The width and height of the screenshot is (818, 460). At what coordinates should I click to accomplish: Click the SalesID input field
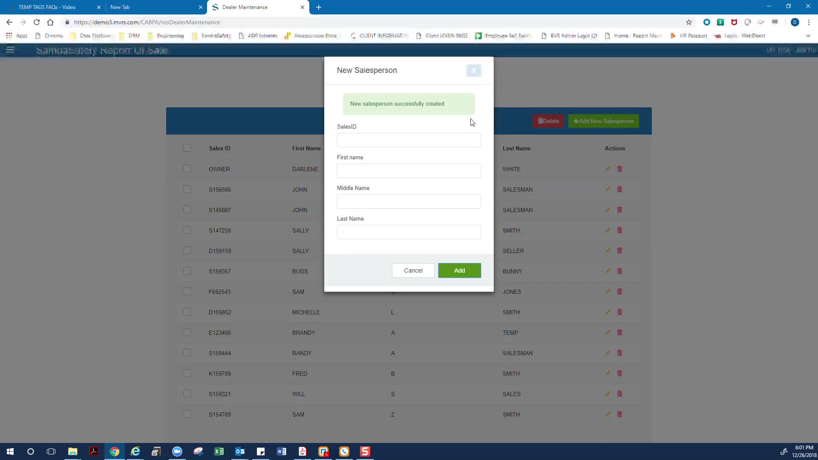pos(409,140)
